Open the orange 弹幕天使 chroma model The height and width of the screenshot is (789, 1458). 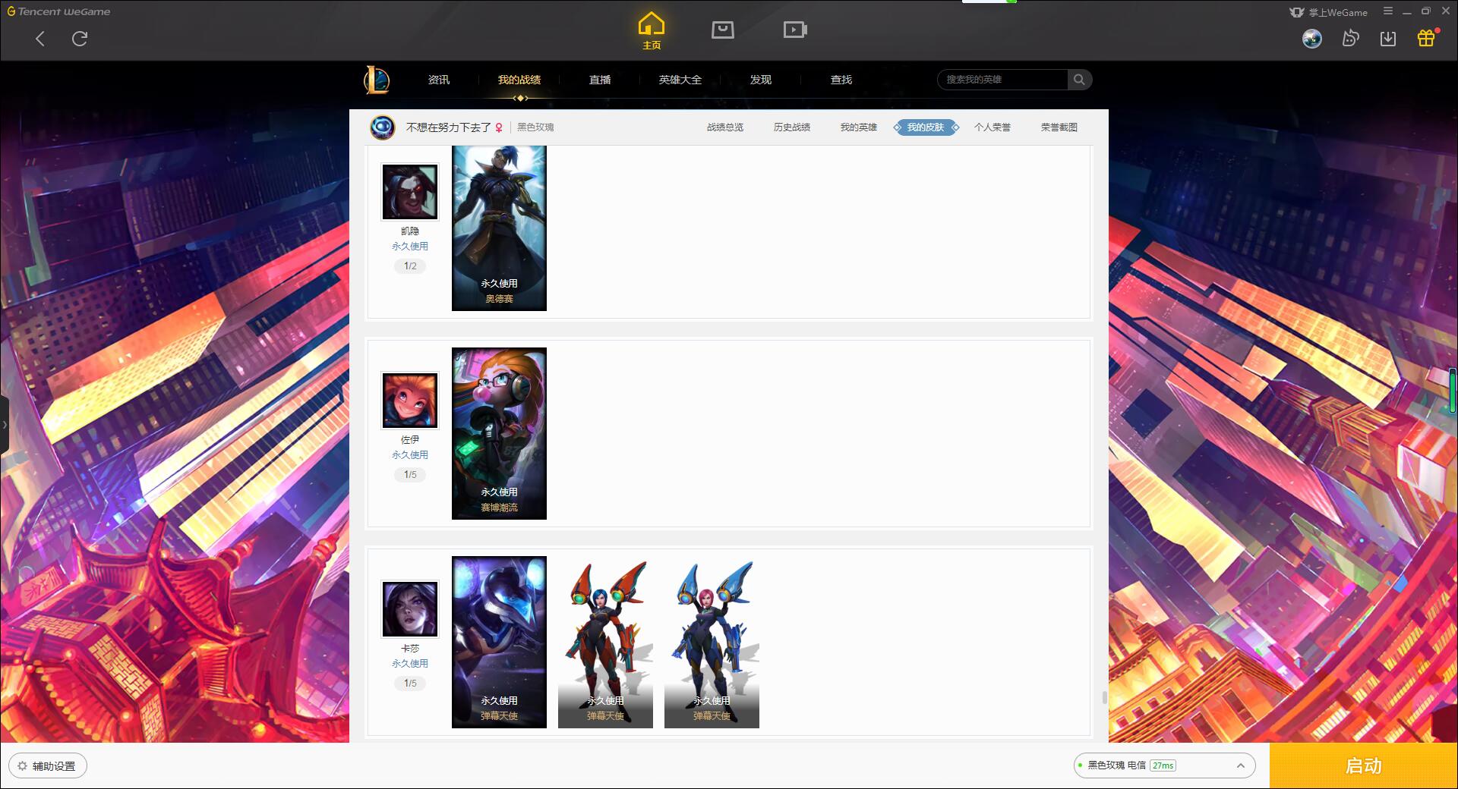click(605, 642)
